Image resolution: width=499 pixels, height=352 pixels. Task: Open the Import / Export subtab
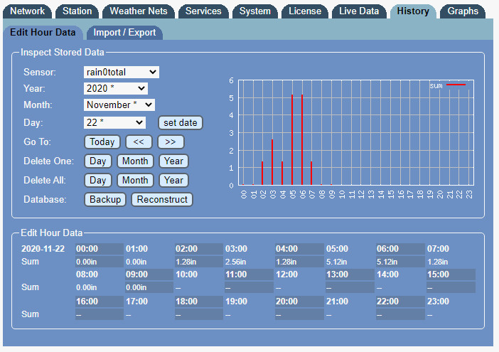click(x=124, y=33)
